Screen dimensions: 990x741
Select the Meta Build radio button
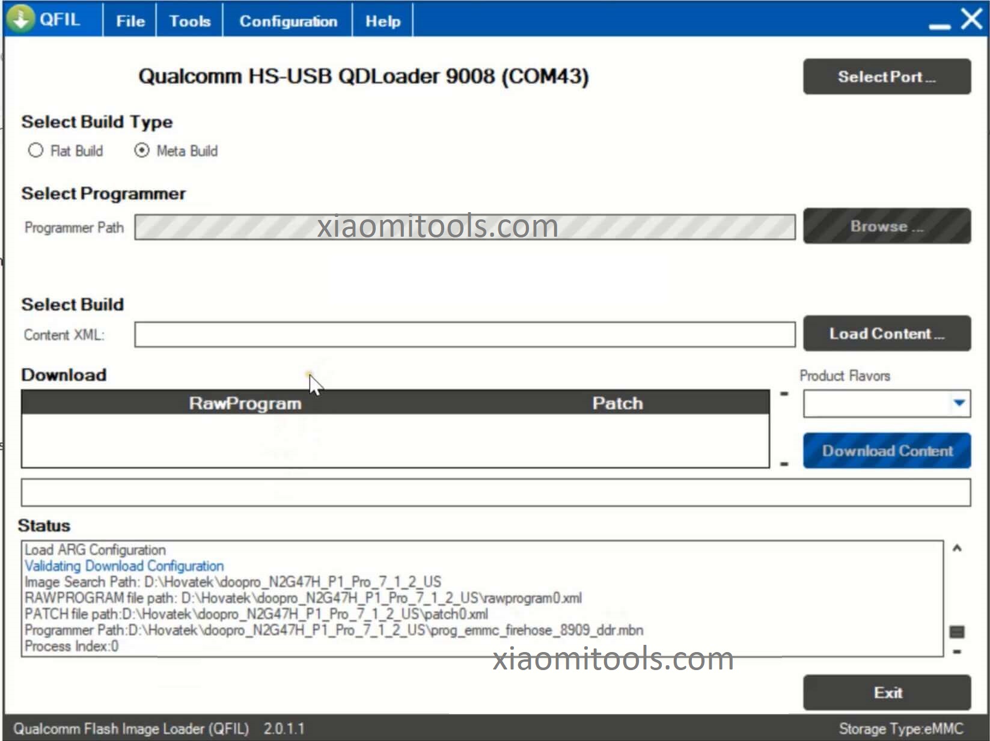point(142,150)
